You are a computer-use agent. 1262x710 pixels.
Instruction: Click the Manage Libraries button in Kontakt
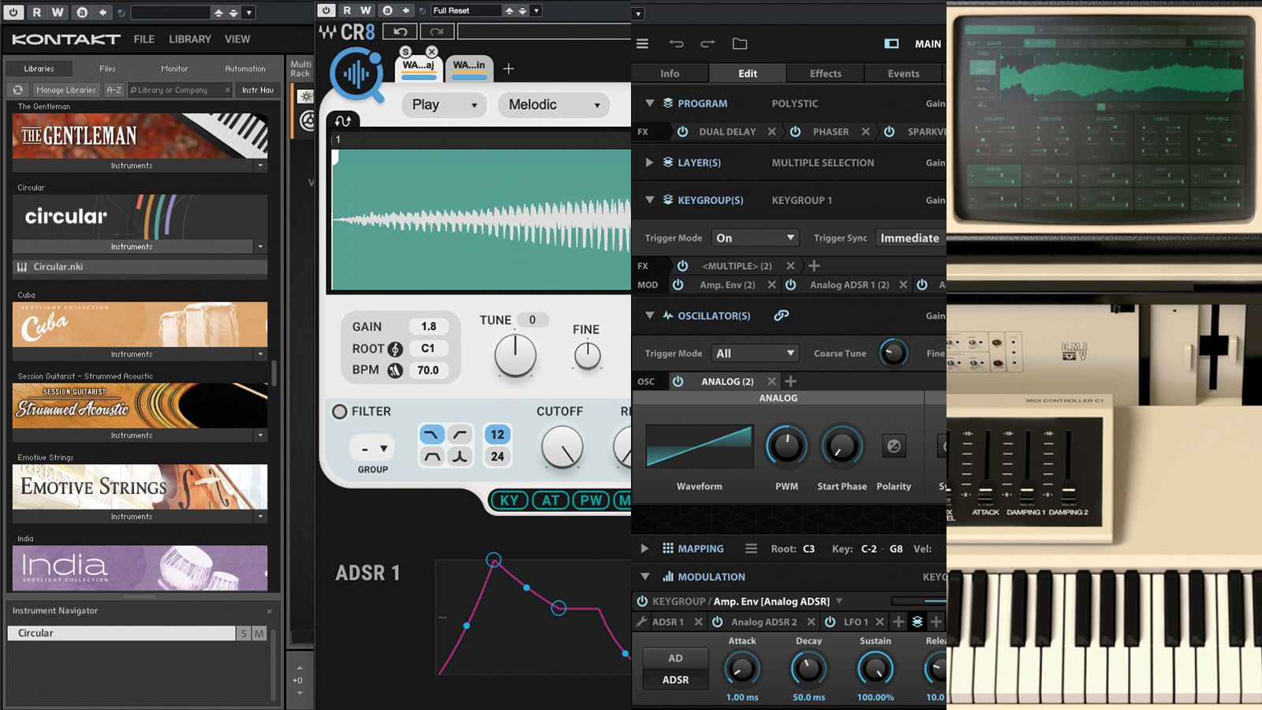coord(65,89)
